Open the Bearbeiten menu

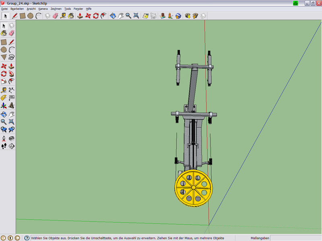(17, 9)
